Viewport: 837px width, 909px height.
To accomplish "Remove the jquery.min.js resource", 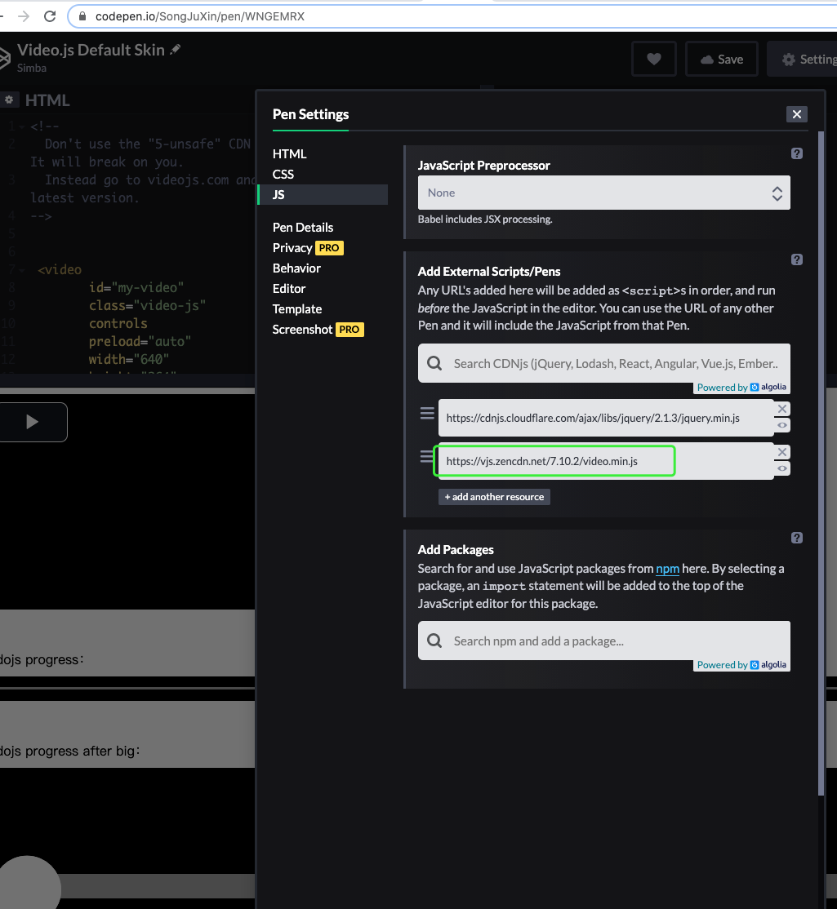I will tap(782, 409).
